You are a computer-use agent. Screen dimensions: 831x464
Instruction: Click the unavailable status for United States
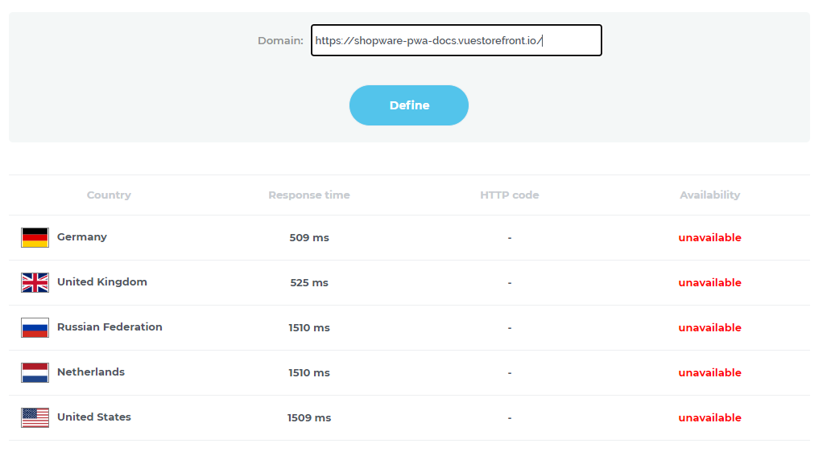click(x=709, y=417)
